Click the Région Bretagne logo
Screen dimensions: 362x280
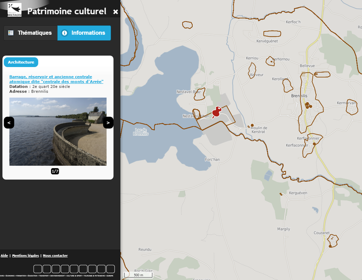[x=14, y=10]
